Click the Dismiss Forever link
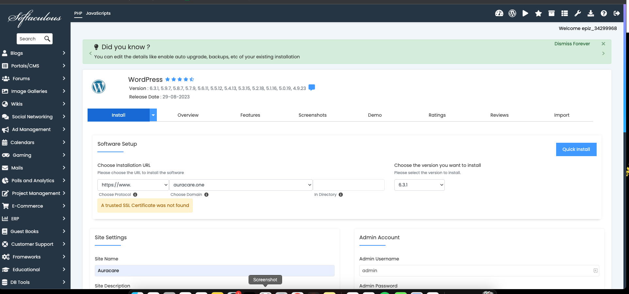This screenshot has width=629, height=294. coord(572,44)
